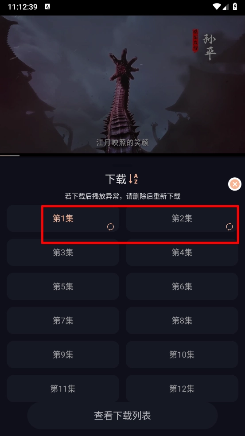
Task: Tap the Wi-Fi status icon
Action: pyautogui.click(x=217, y=6)
